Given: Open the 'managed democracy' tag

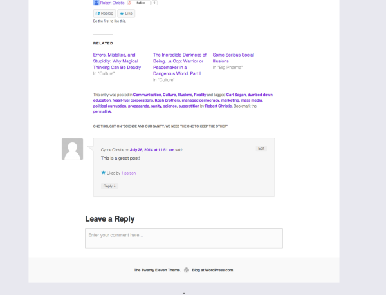Looking at the screenshot, I should (x=200, y=100).
